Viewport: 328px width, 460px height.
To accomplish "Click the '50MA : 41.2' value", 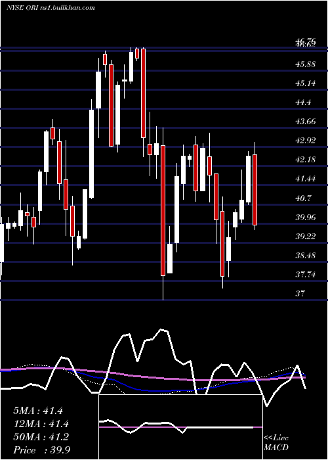I will pyautogui.click(x=41, y=437).
